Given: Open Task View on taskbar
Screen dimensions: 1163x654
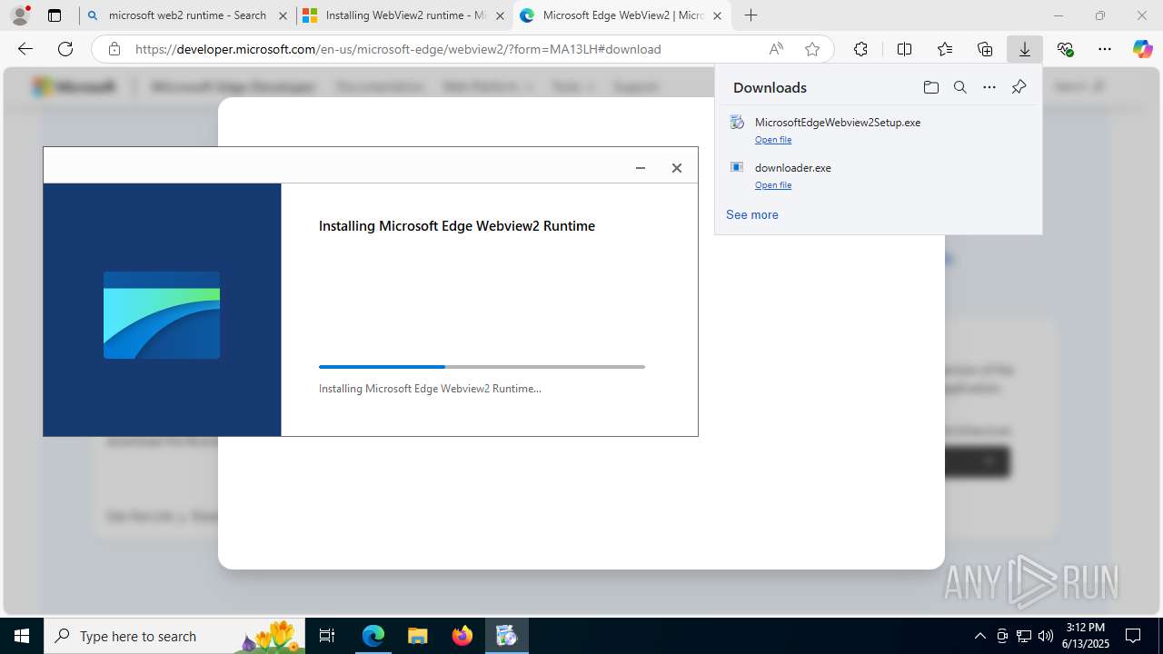Looking at the screenshot, I should 328,636.
